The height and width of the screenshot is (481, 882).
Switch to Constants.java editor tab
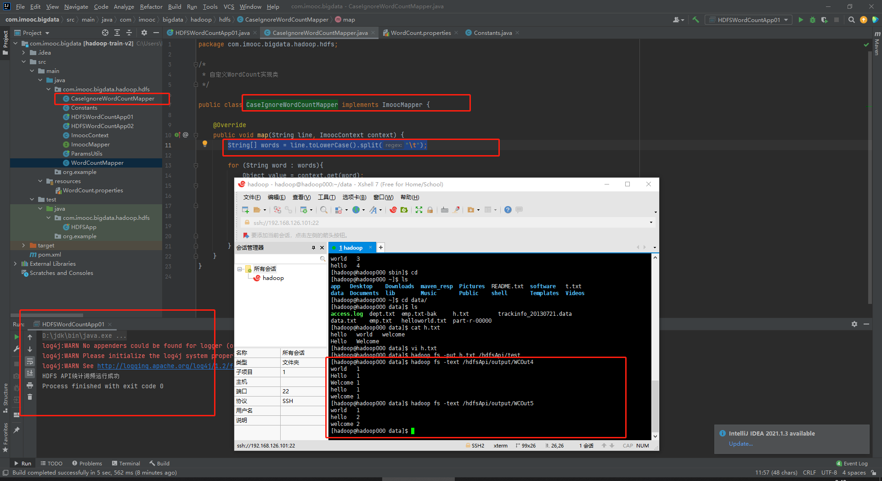click(x=492, y=33)
